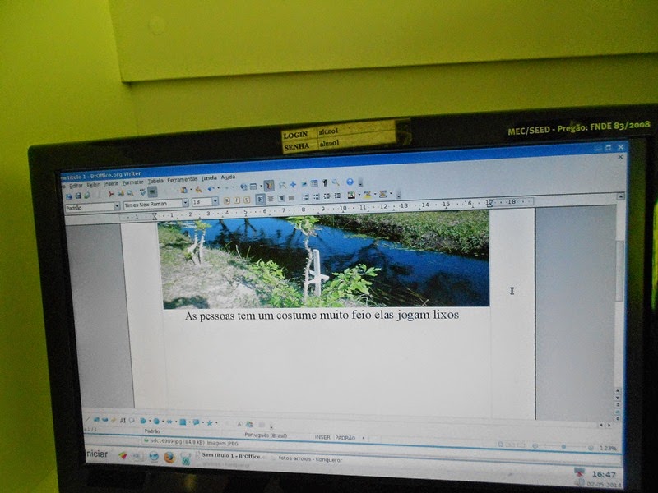658x493 pixels.
Task: Click the Insert From File drawing icon
Action: coord(249,424)
